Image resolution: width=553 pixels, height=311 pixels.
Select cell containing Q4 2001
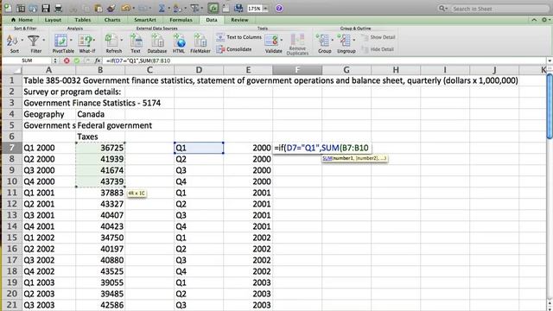(48, 226)
